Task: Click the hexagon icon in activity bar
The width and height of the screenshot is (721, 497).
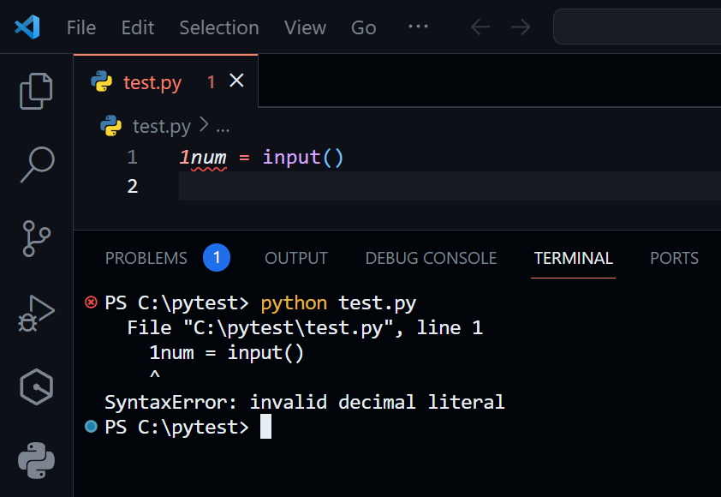Action: pyautogui.click(x=36, y=388)
